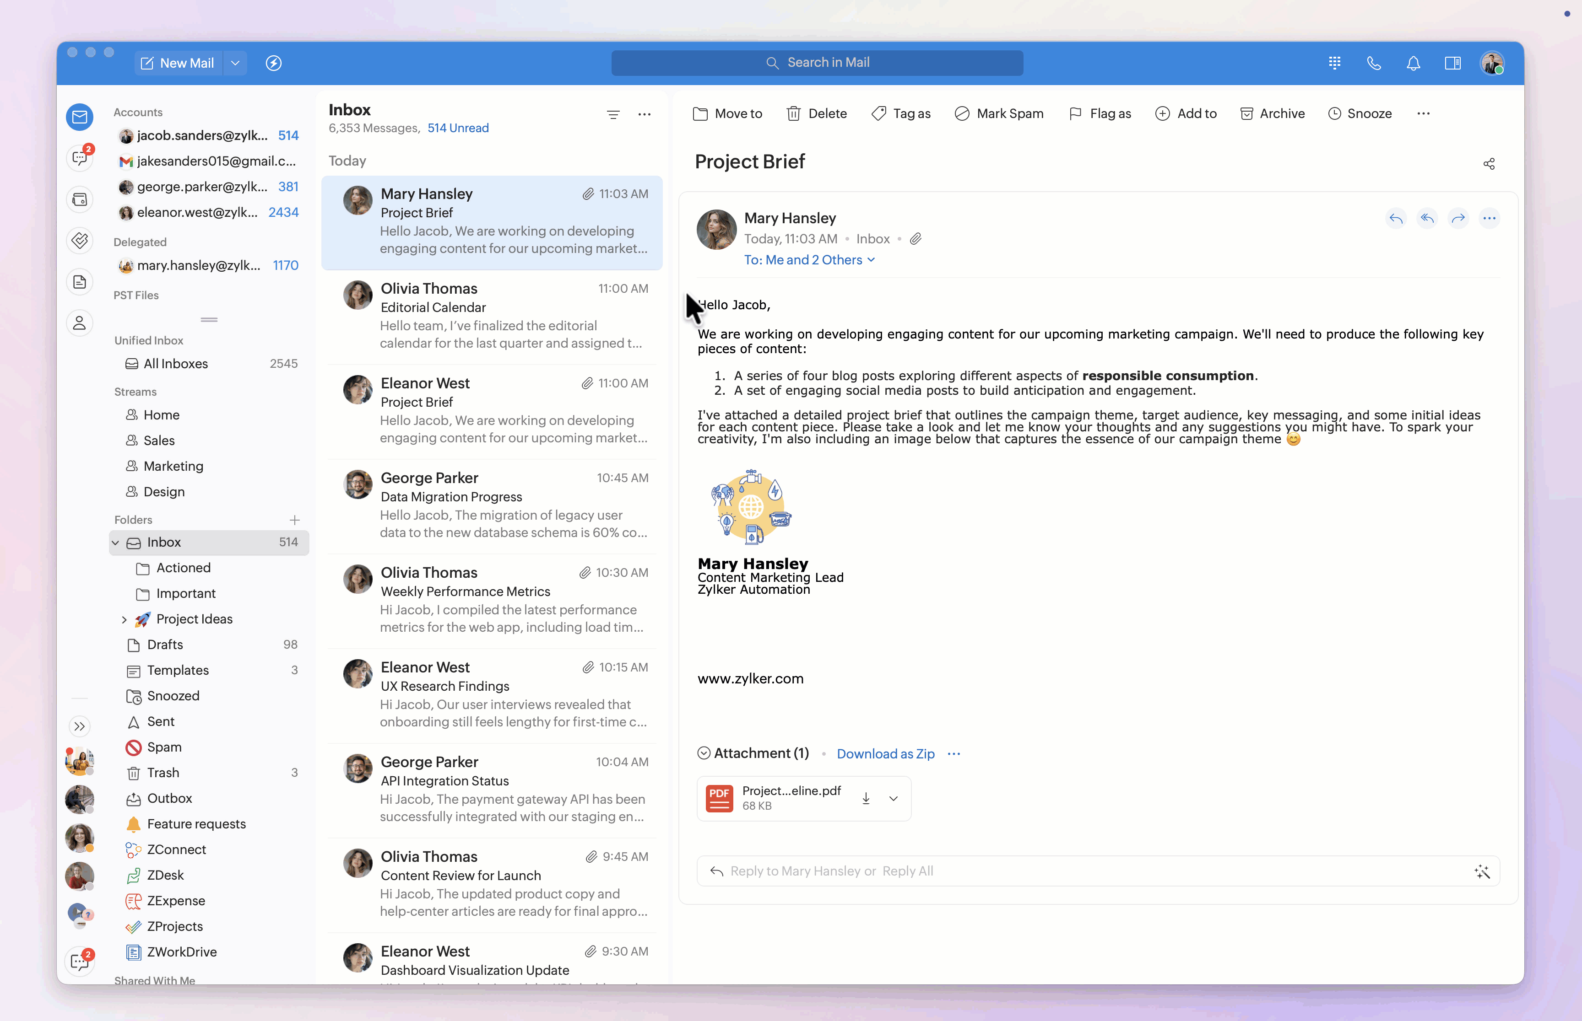
Task: Click the Forward arrow on Mary's email
Action: (x=1458, y=218)
